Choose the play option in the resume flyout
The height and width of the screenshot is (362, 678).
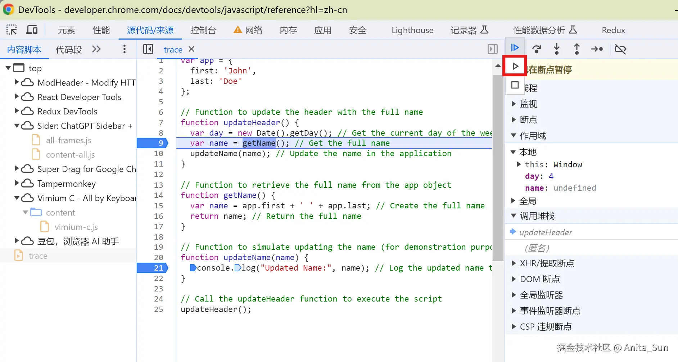[515, 66]
